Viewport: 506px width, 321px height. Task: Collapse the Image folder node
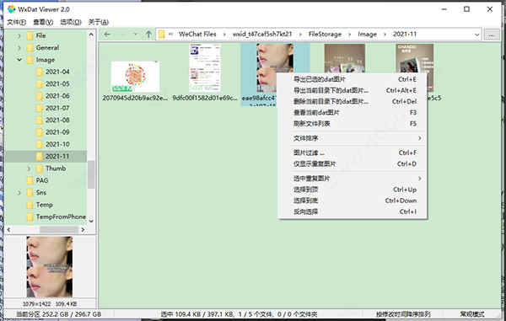pos(19,60)
